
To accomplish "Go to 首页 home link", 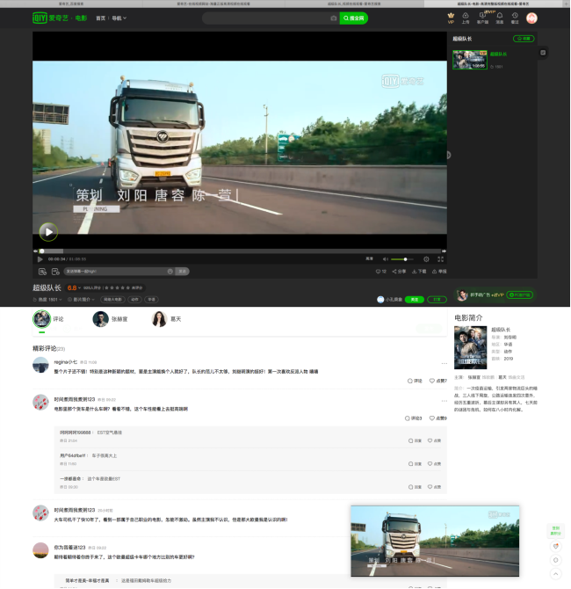I will tap(101, 18).
